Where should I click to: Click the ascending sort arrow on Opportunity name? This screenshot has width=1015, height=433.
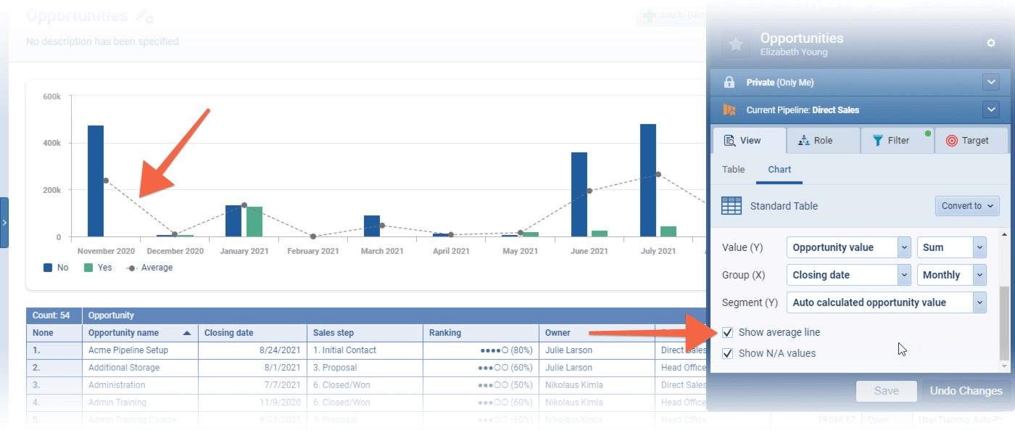tap(187, 333)
